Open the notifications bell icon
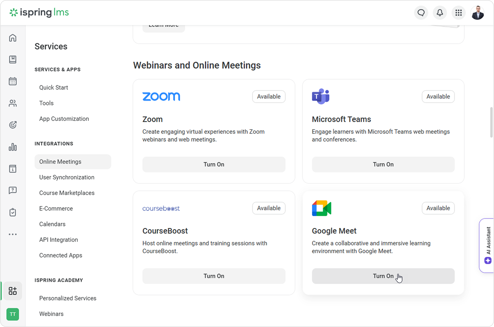494x327 pixels. point(440,13)
